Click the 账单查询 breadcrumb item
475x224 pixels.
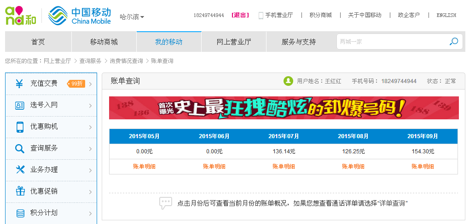pos(162,61)
